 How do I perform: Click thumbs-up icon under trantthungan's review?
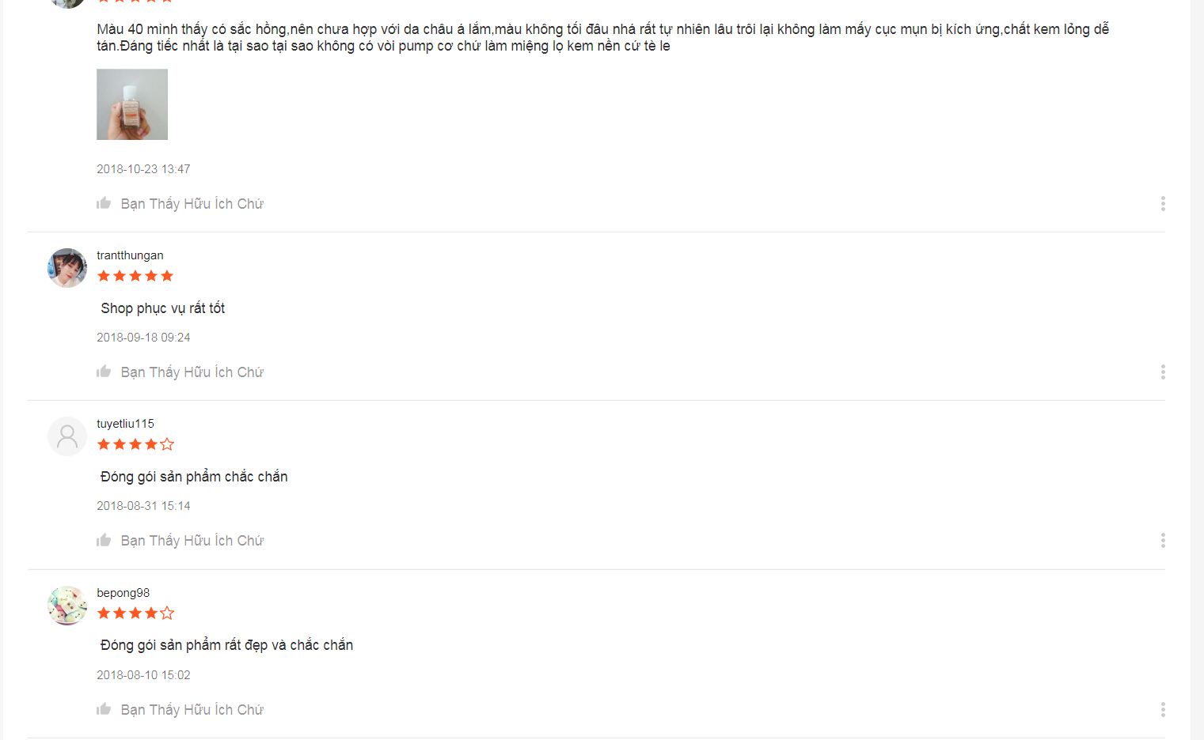coord(104,372)
